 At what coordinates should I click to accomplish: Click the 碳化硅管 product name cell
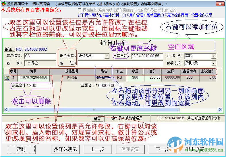(x=104, y=78)
